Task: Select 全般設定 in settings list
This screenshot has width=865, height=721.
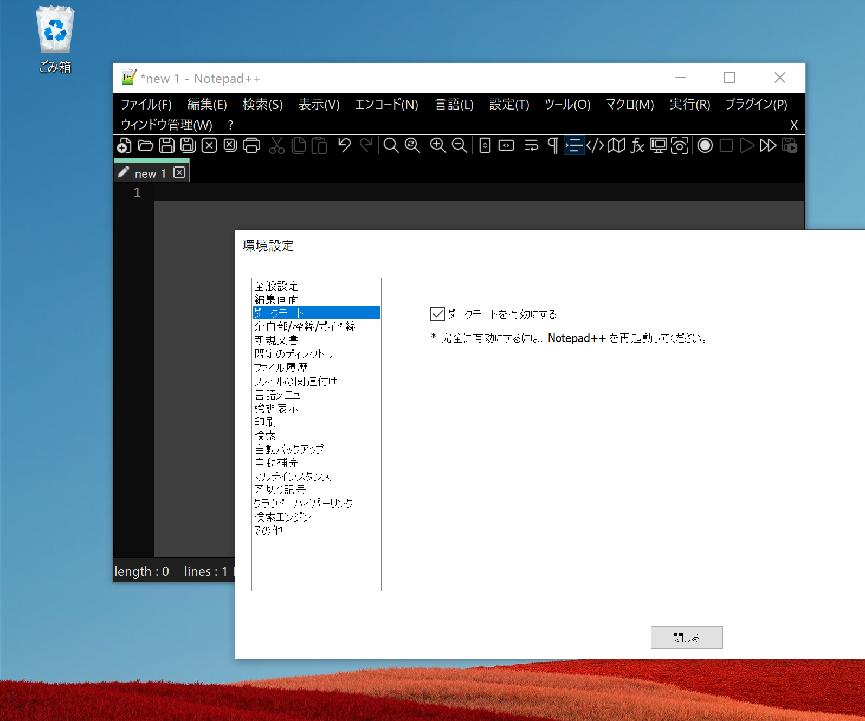Action: point(316,286)
